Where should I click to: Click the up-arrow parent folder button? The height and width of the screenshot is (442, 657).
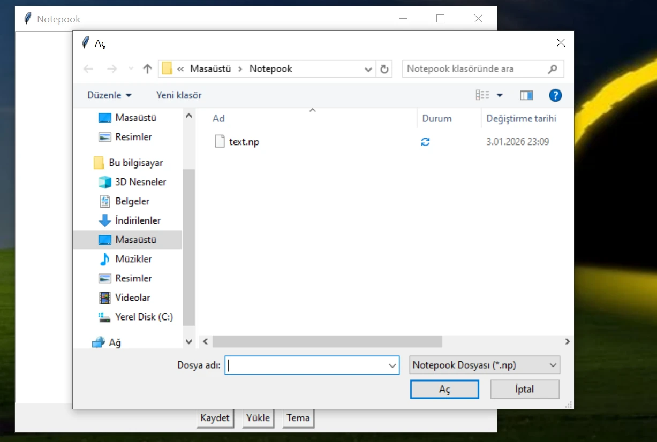(x=148, y=68)
